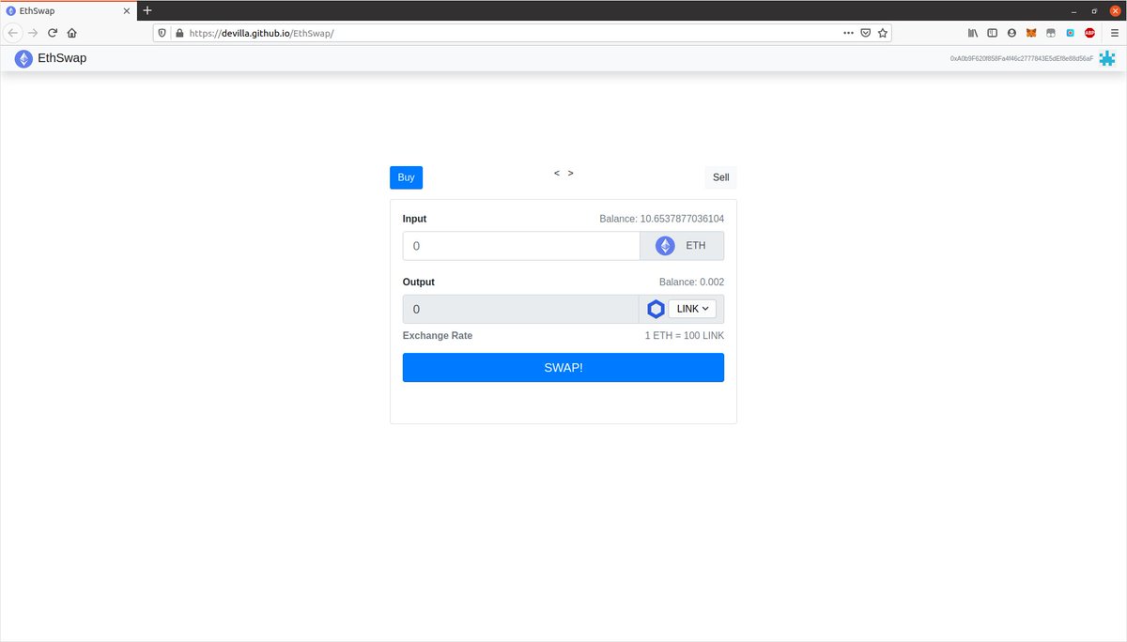Go to the Firefox home page
The width and height of the screenshot is (1127, 642).
click(x=72, y=32)
